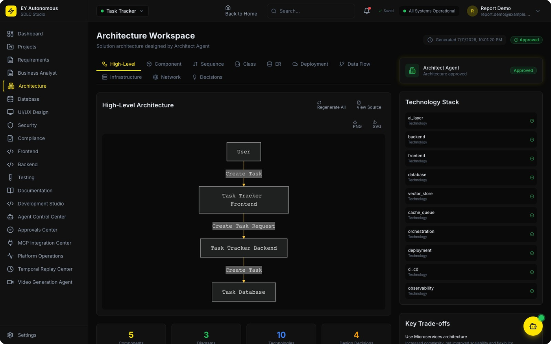The height and width of the screenshot is (344, 551).
Task: Expand the Report Demo user menu chevron
Action: point(538,11)
